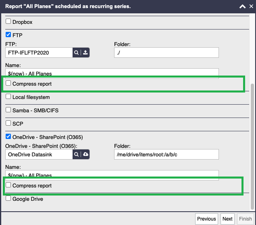Enable the SCP checkbox
This screenshot has height=225, width=256.
click(x=8, y=123)
